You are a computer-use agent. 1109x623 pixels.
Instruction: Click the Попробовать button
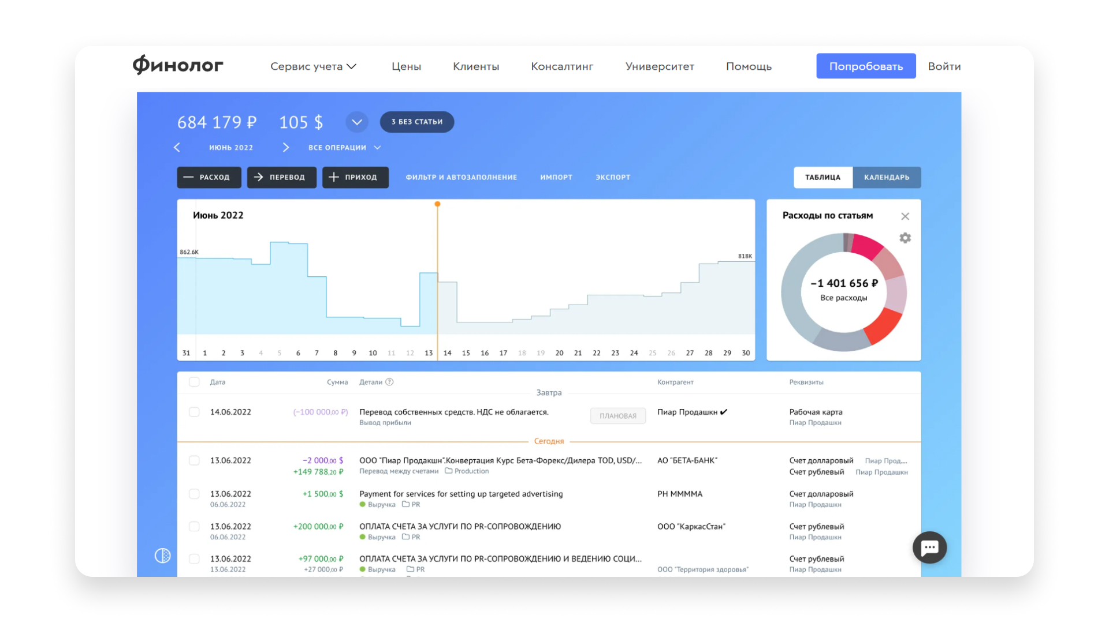click(866, 66)
